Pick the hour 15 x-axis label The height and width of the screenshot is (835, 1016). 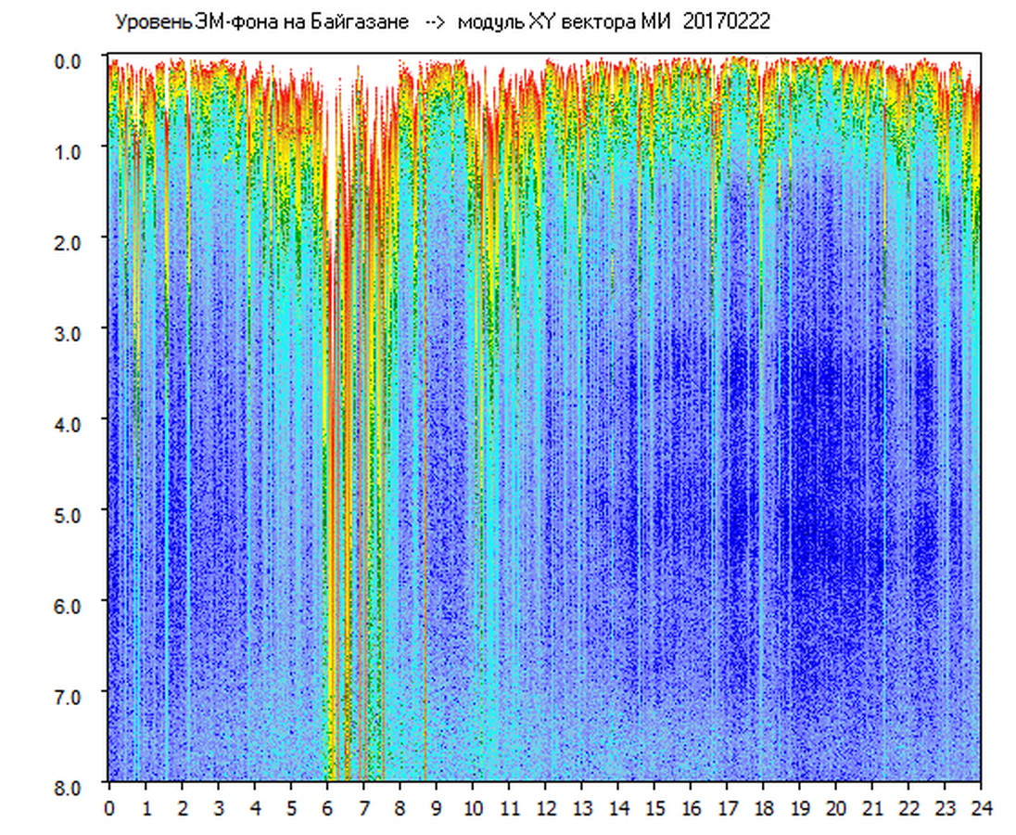[654, 808]
